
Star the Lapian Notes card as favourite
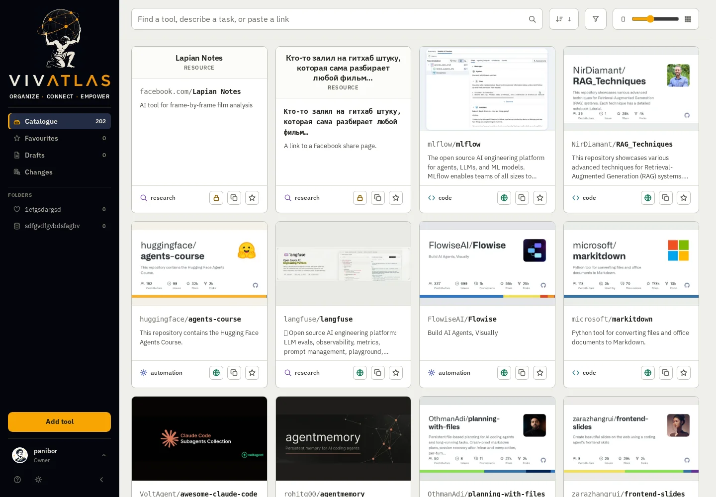click(x=252, y=198)
